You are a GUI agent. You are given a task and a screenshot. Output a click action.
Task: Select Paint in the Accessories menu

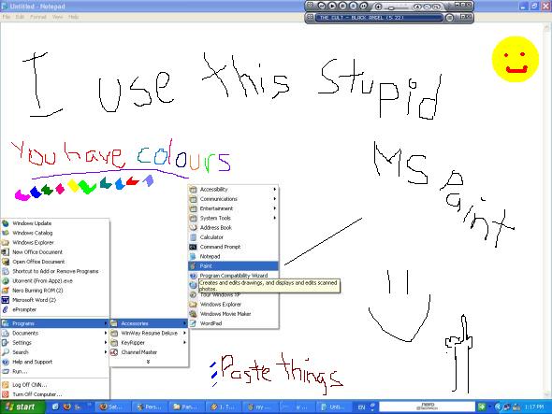tap(233, 266)
